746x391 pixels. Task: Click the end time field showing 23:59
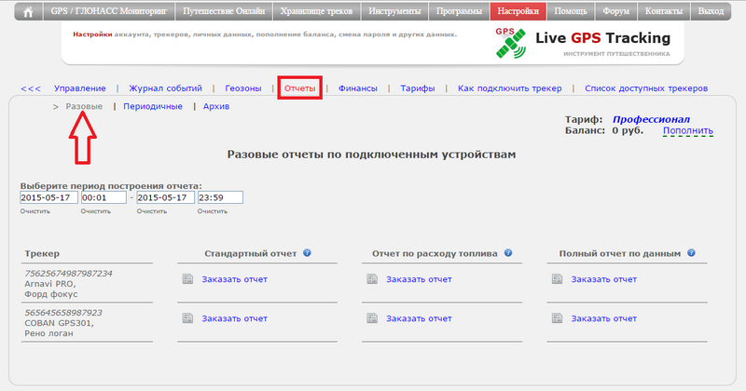point(219,197)
